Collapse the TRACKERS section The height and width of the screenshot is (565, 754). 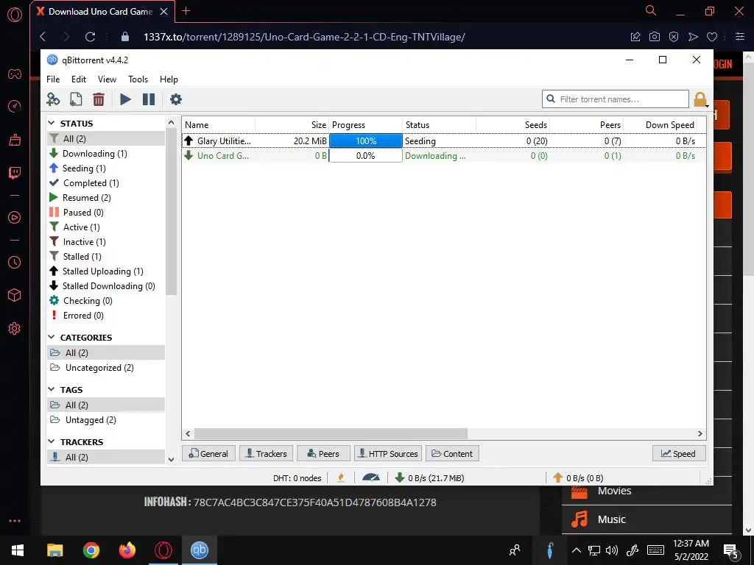[52, 442]
